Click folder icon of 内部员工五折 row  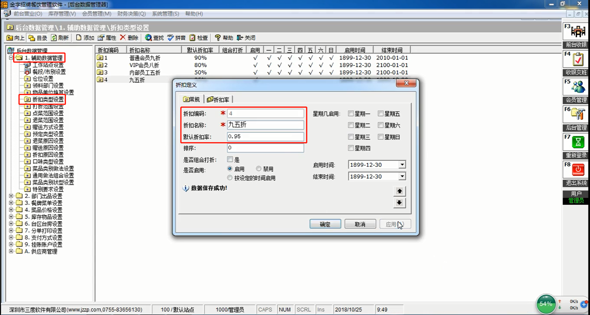point(100,73)
